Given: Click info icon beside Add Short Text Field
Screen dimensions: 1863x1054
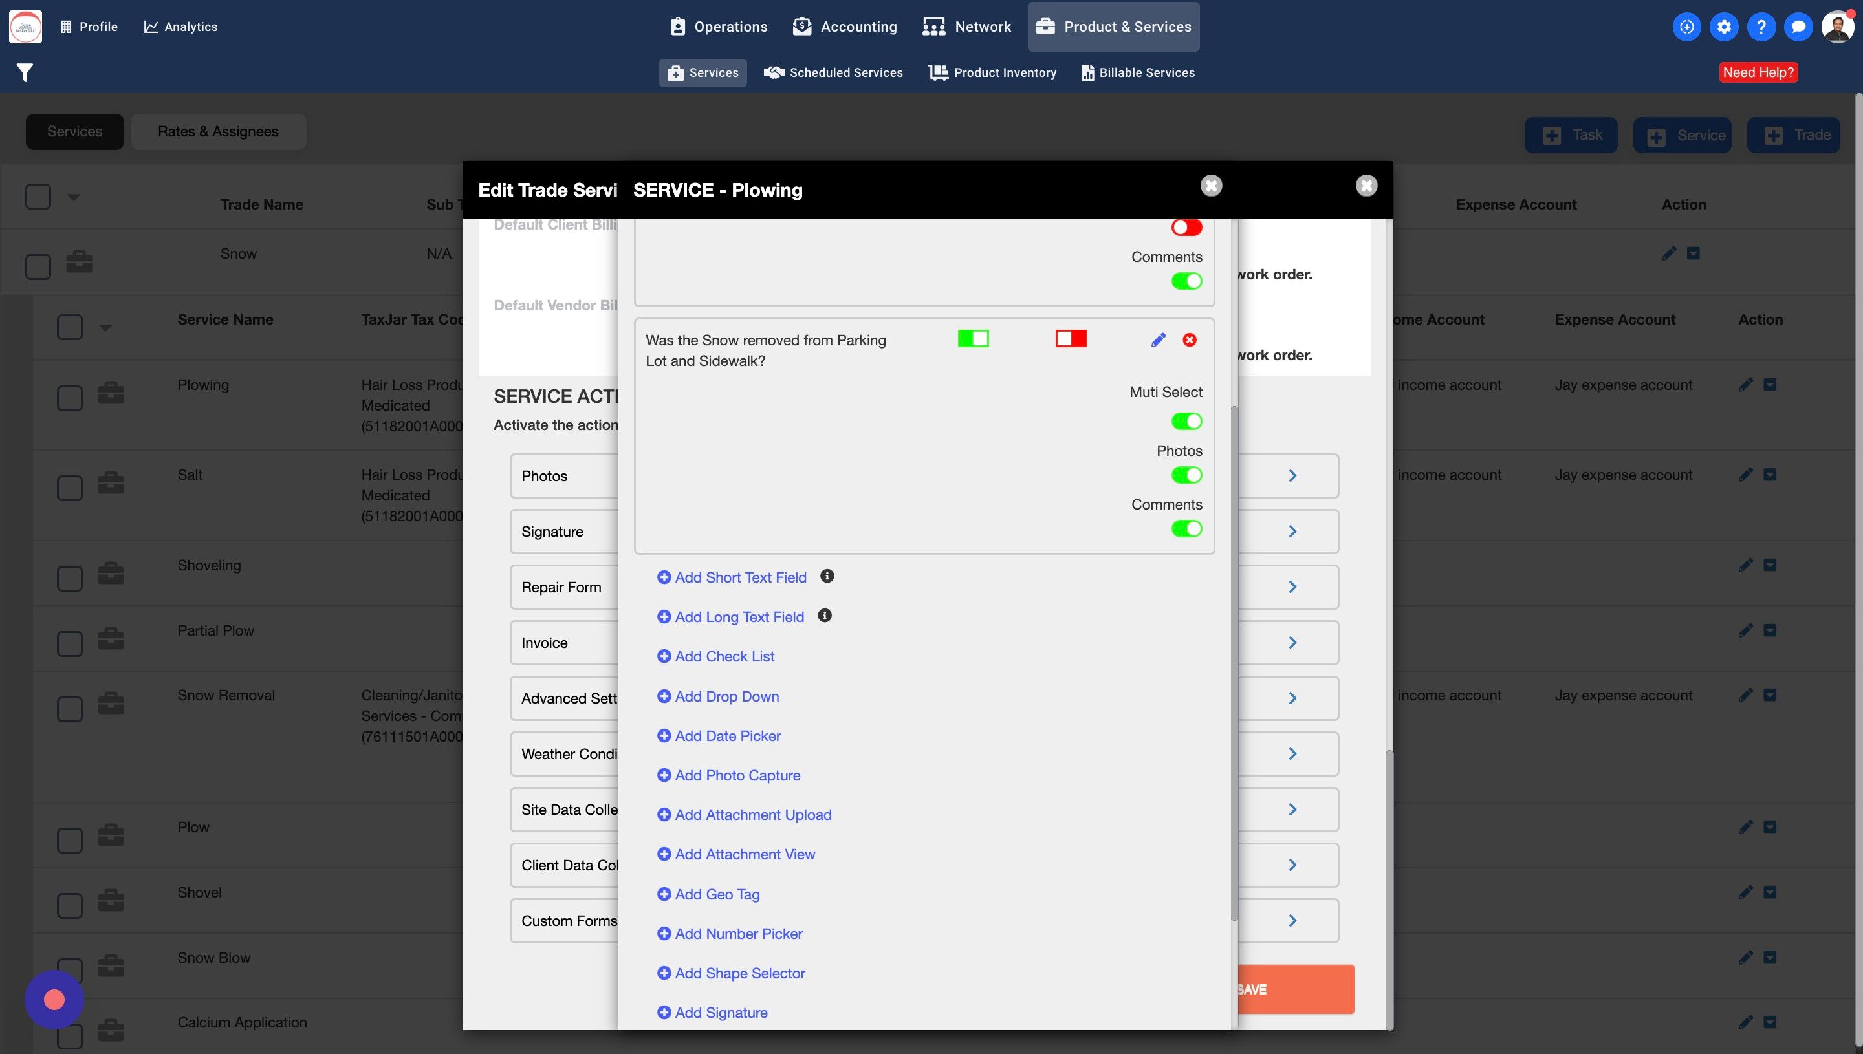Looking at the screenshot, I should [827, 576].
